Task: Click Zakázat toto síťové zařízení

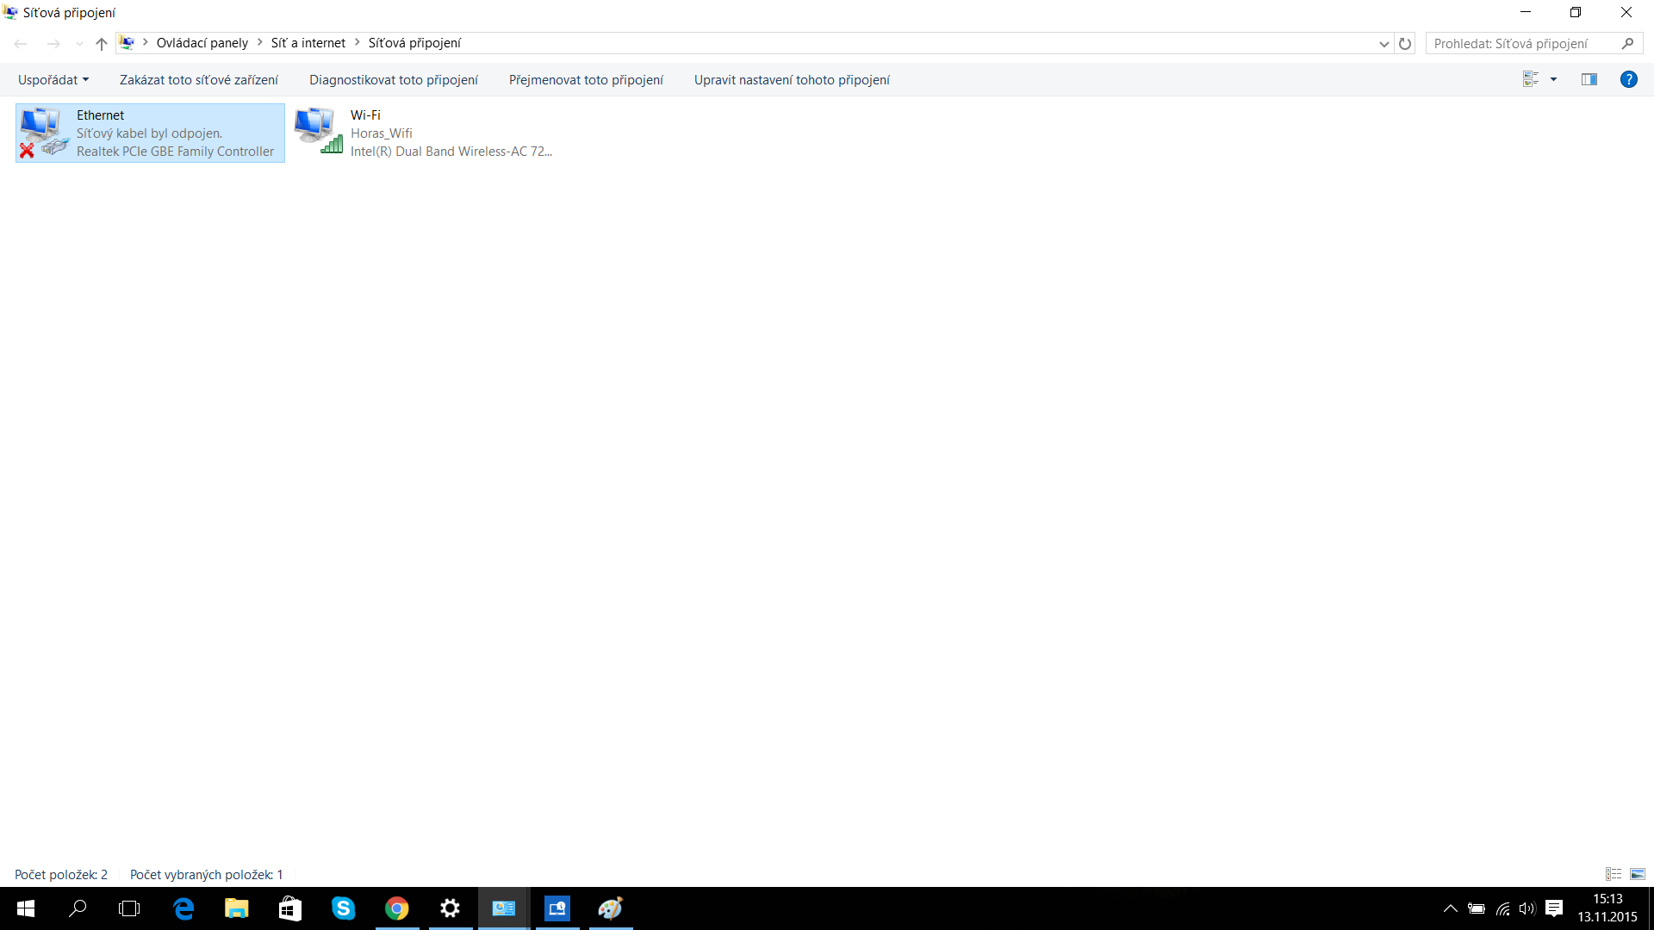Action: pyautogui.click(x=199, y=79)
